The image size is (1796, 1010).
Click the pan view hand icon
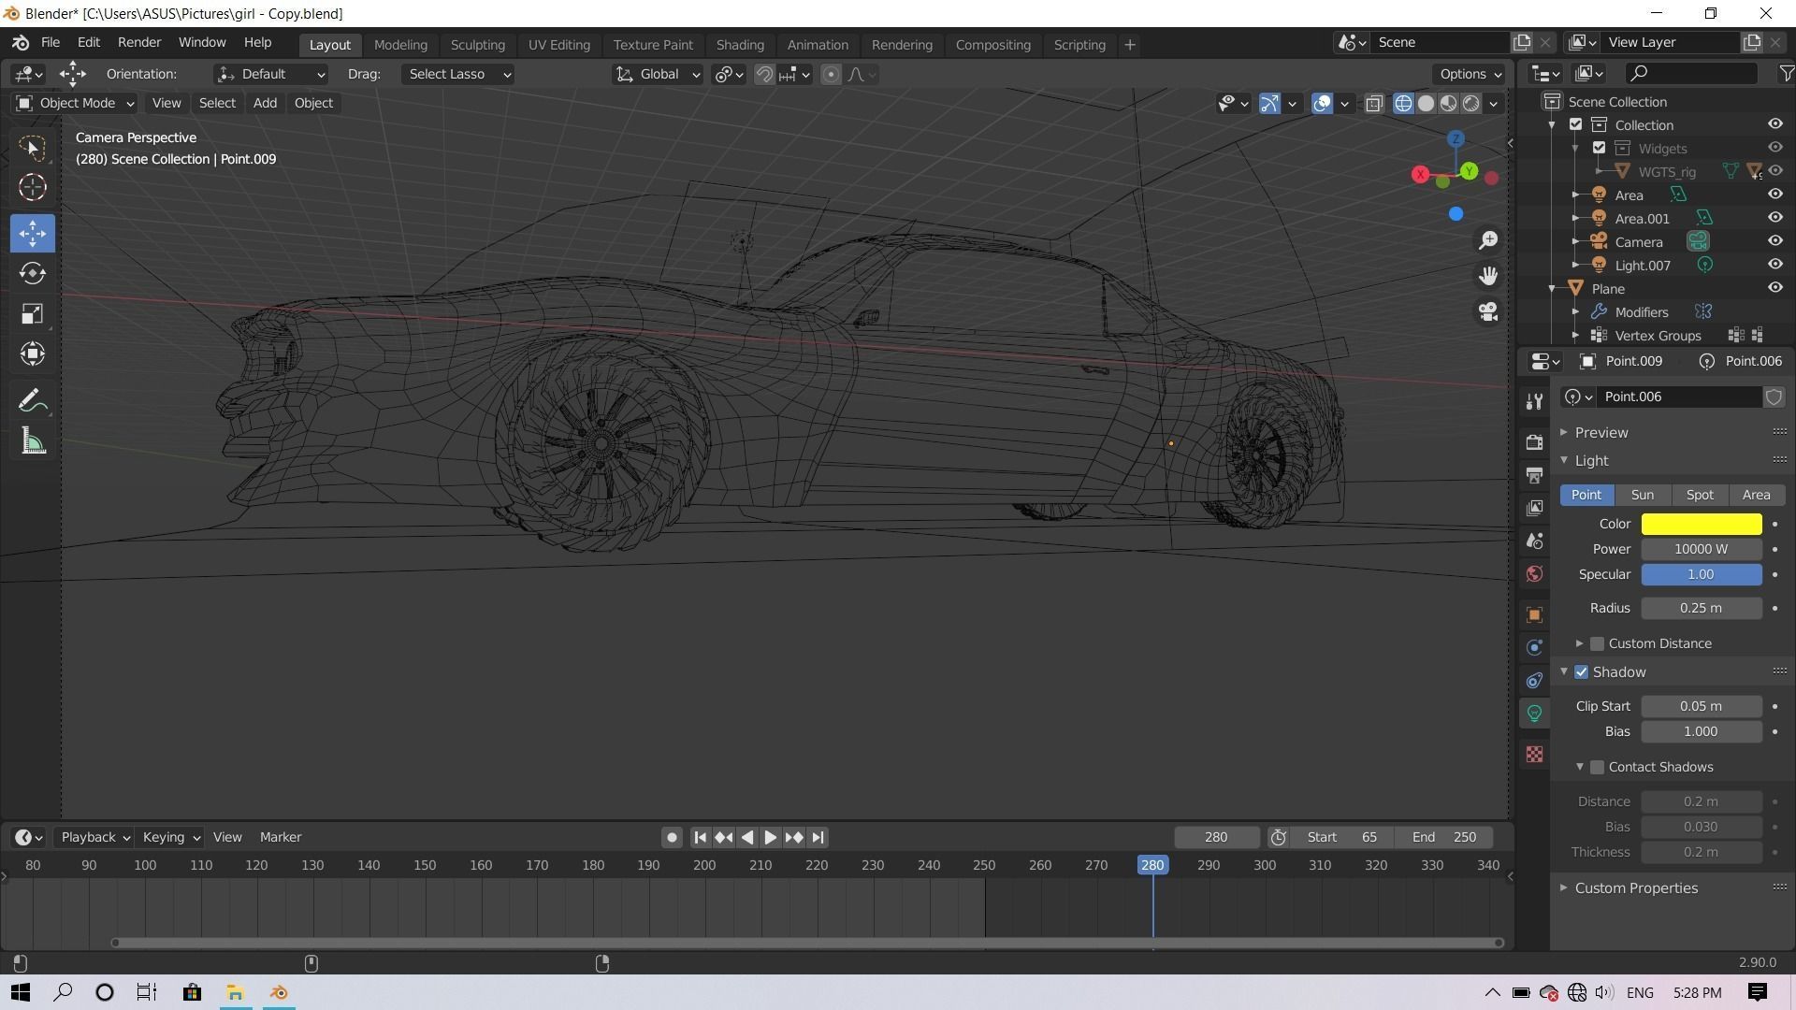[1487, 276]
